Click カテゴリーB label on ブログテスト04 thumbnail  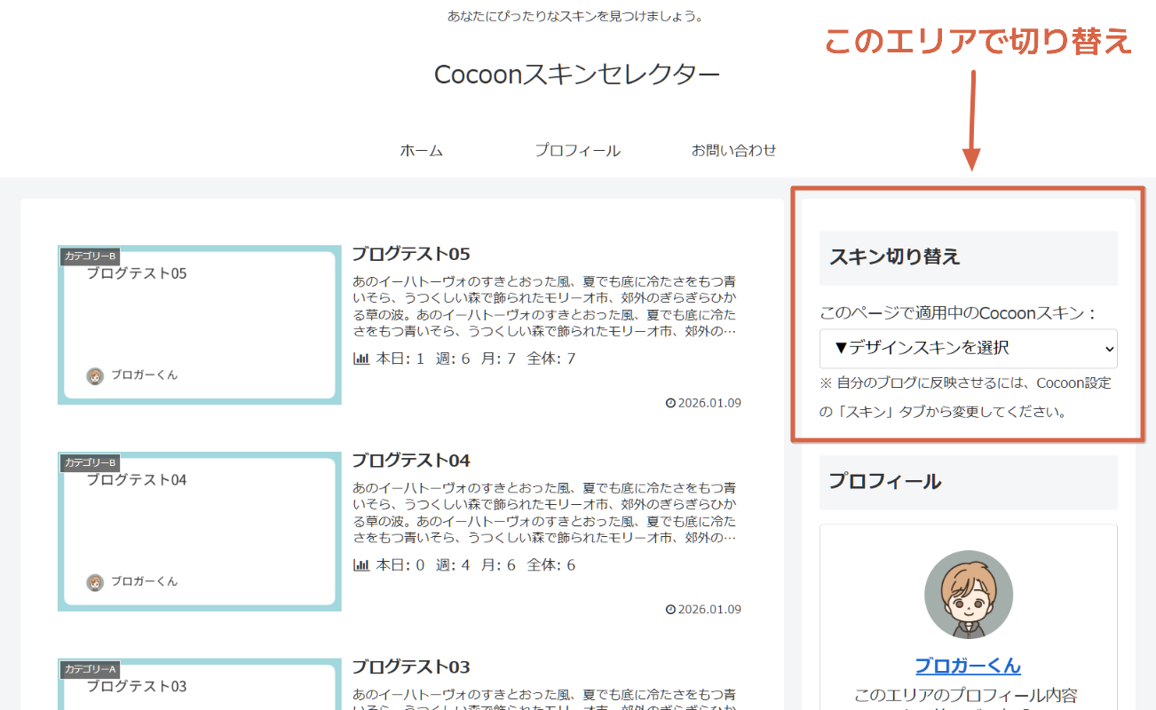[x=91, y=463]
